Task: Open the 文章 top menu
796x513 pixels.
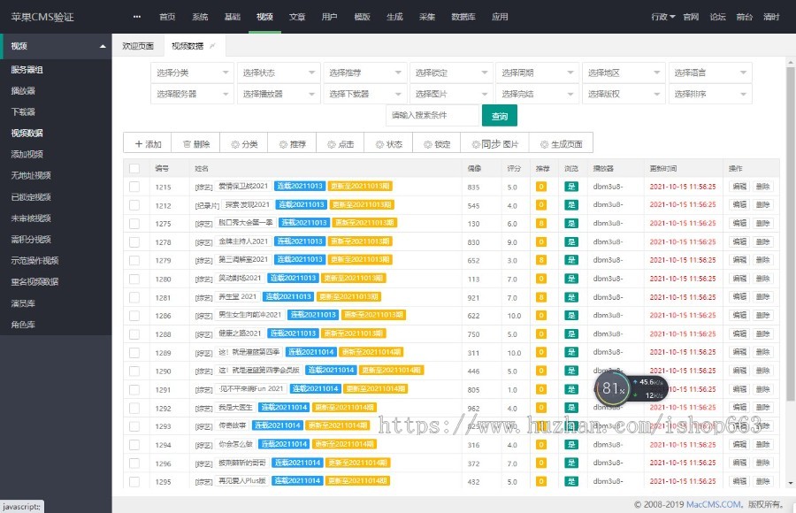Action: (297, 17)
